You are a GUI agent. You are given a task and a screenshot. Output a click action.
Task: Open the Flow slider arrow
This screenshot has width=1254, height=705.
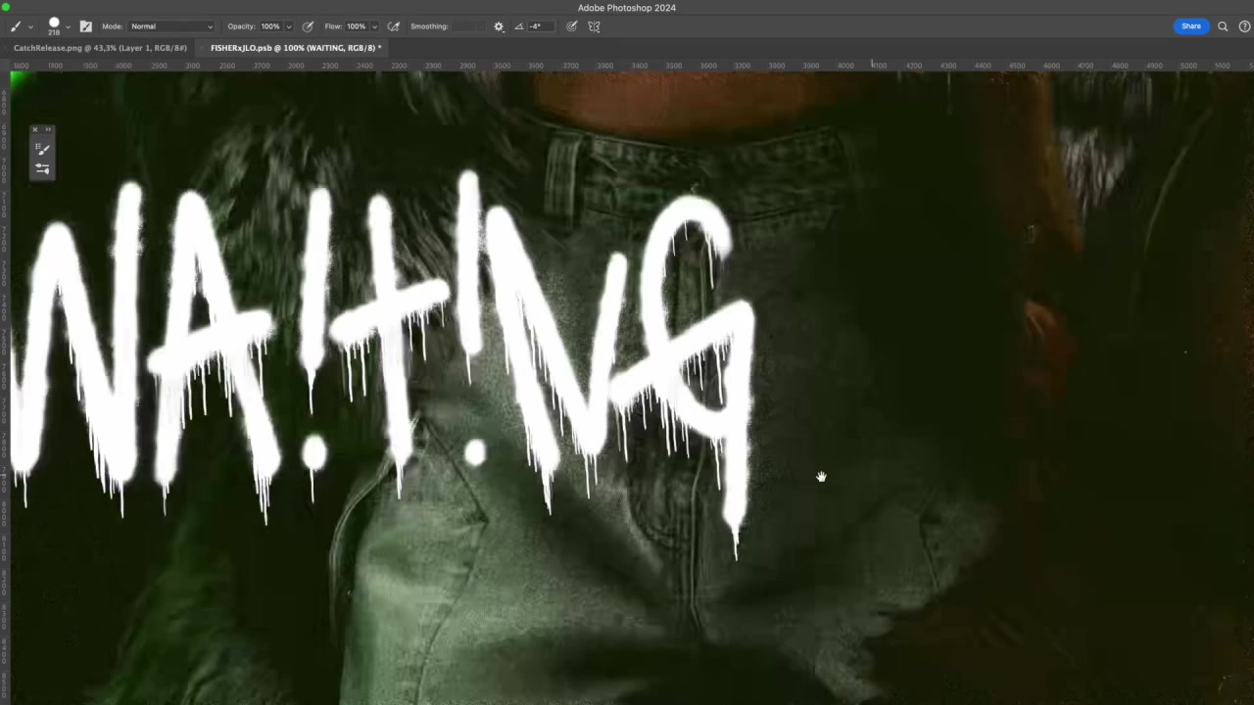[x=374, y=27]
